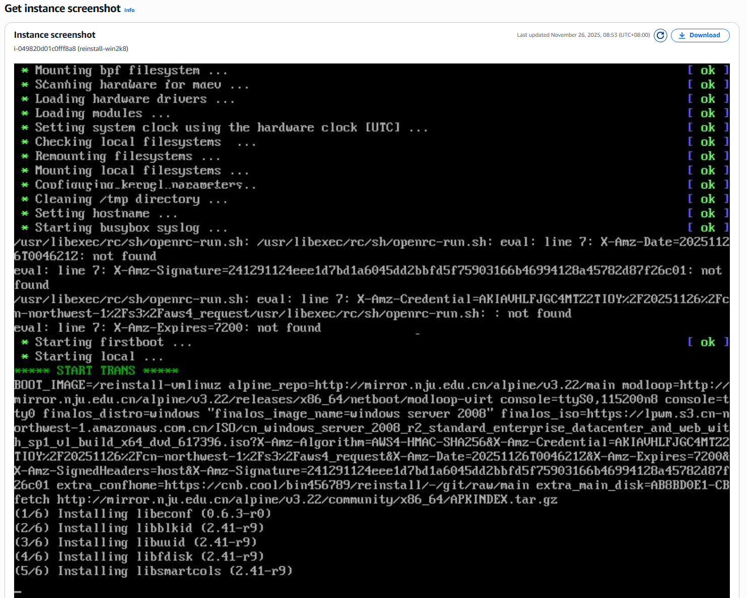This screenshot has height=598, width=747.
Task: Open the Info link beside the title
Action: (130, 10)
